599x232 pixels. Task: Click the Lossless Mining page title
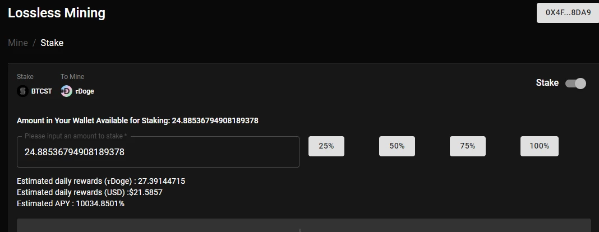coord(57,13)
